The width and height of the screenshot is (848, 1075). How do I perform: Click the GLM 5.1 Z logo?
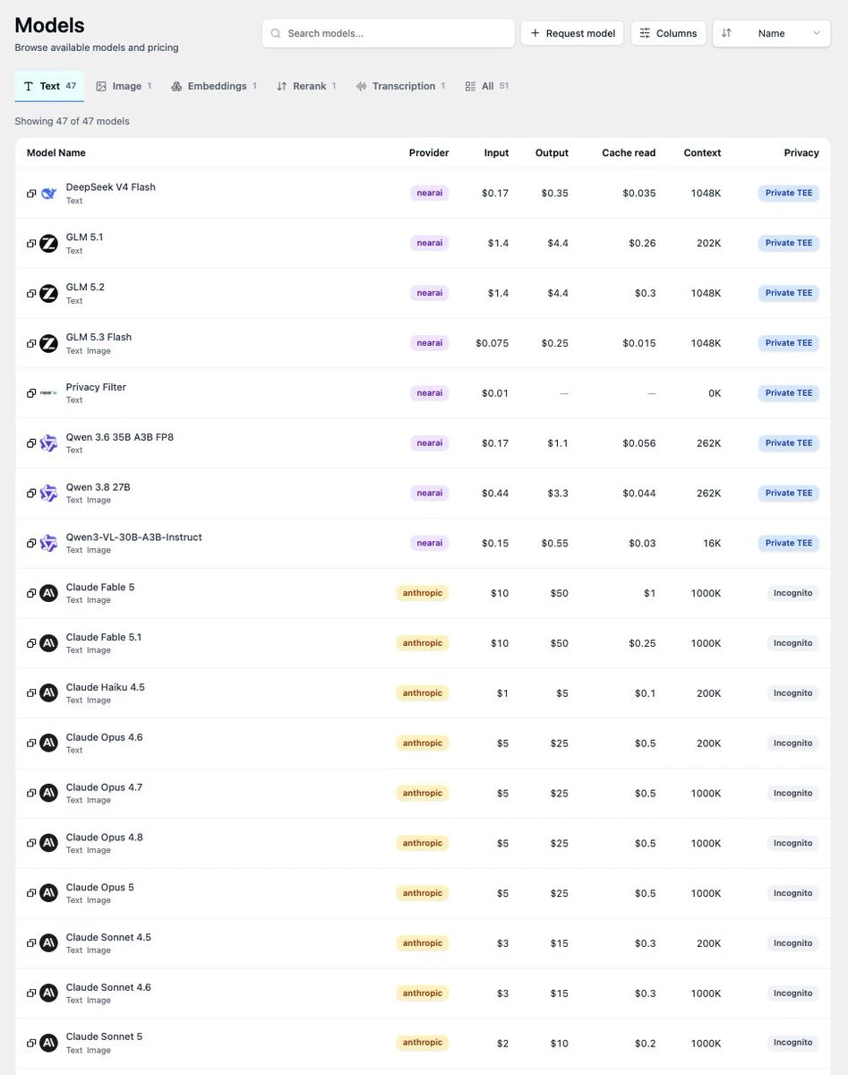pos(48,244)
